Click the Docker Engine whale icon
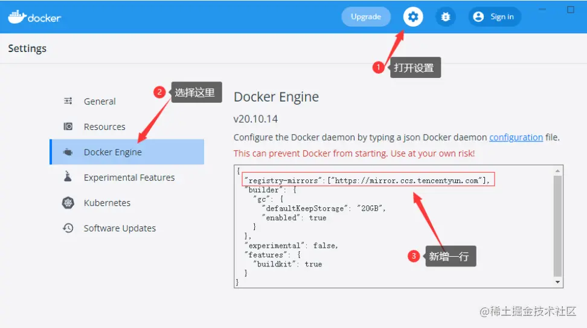Image resolution: width=587 pixels, height=328 pixels. (x=68, y=152)
